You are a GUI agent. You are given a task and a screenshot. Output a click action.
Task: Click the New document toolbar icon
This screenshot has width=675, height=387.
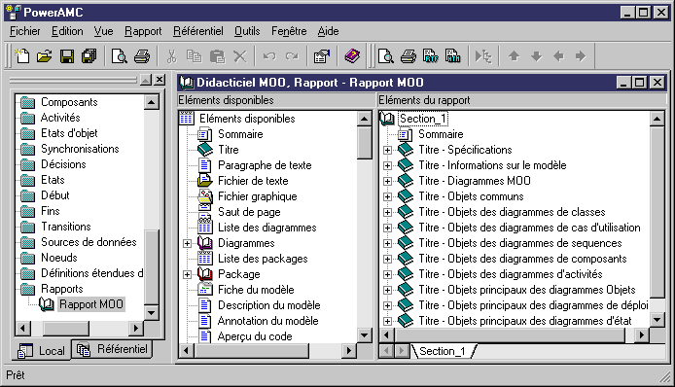[x=22, y=56]
